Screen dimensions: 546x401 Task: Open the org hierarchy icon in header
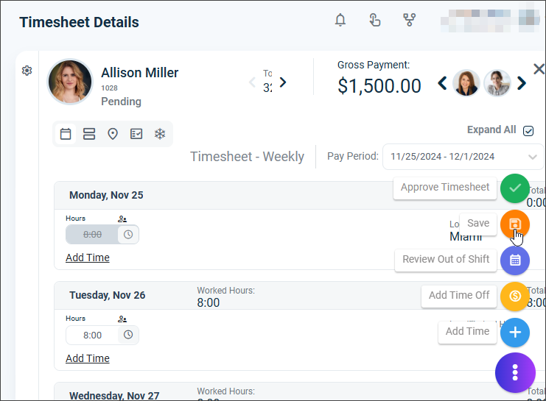coord(410,20)
